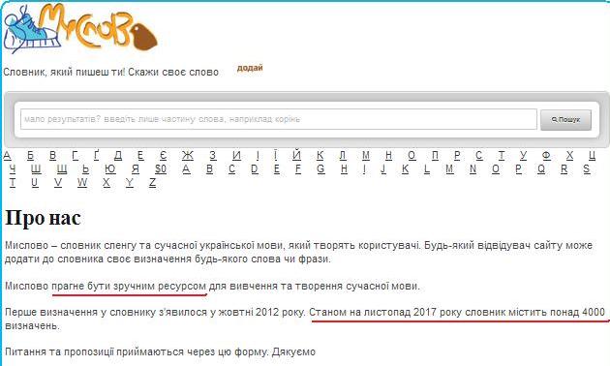The height and width of the screenshot is (366, 610).
Task: Click the 'Про нас' heading
Action: pos(43,218)
